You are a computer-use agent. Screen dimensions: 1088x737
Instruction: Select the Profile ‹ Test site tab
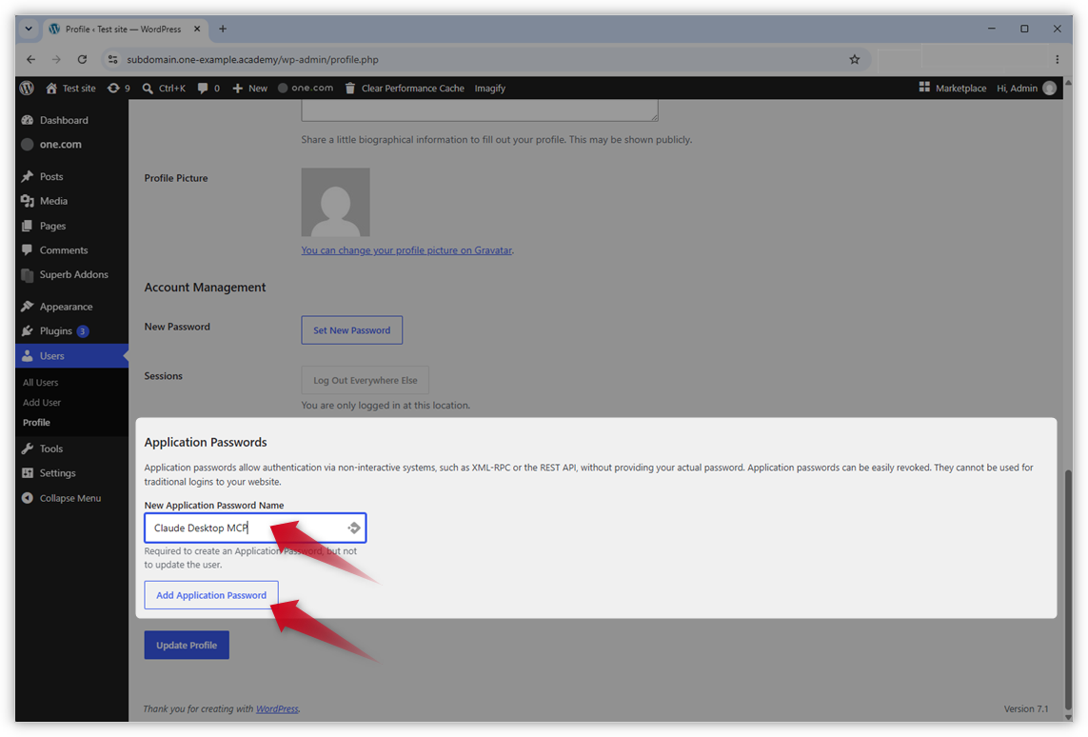coord(124,30)
